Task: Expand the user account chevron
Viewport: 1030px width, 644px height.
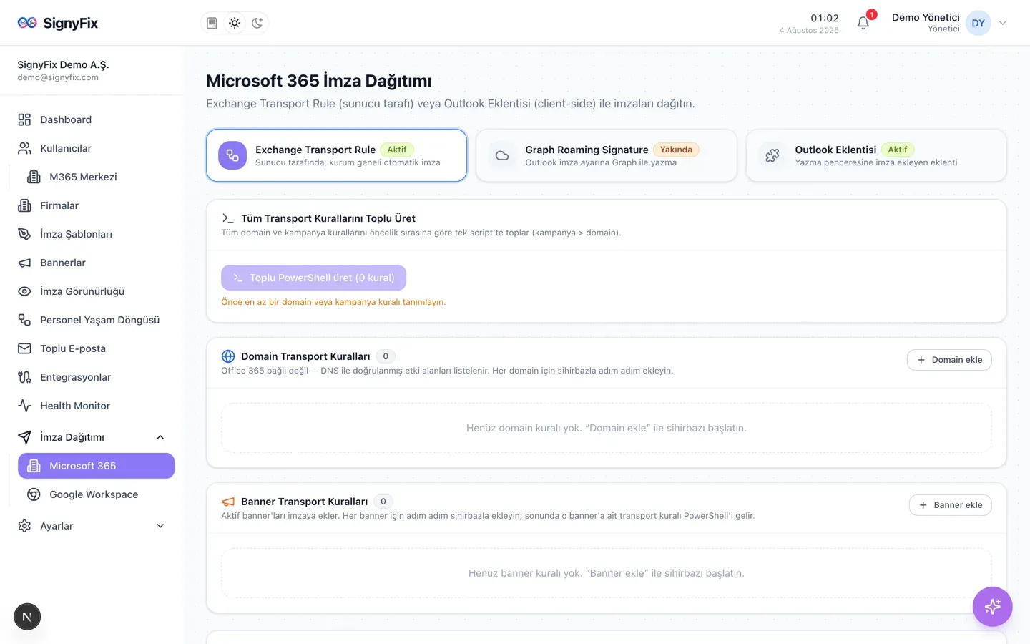Action: pyautogui.click(x=1003, y=23)
